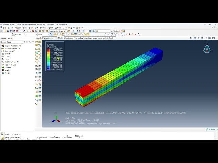Viewport: 218px width, 163px height.
Task: Click the message area icon near bottom-left
Action: (x=2, y=134)
